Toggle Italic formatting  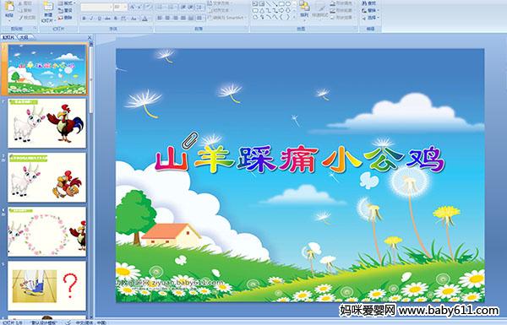(91, 19)
